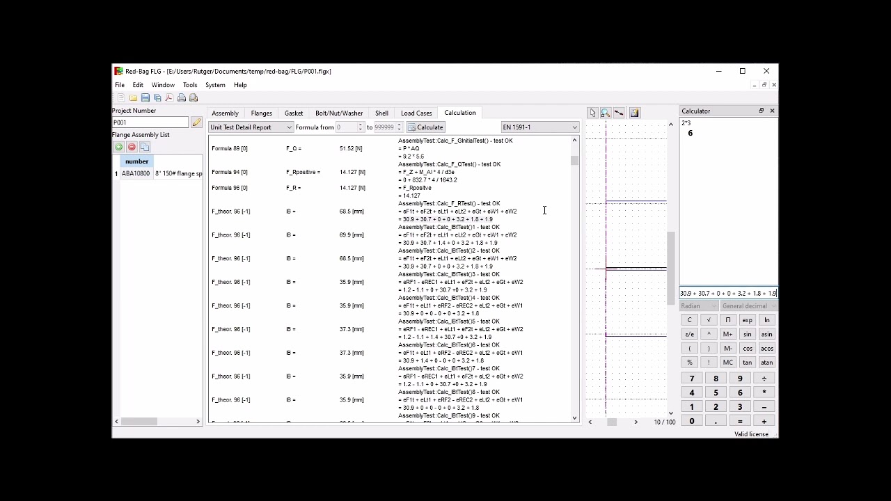This screenshot has height=501, width=891.
Task: Open the Window menu
Action: pyautogui.click(x=163, y=85)
